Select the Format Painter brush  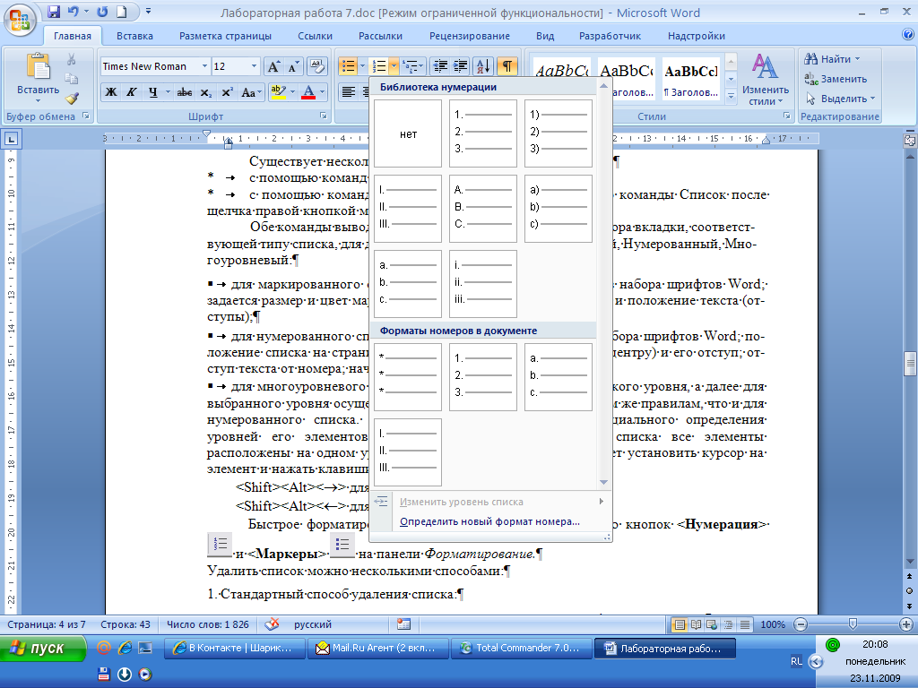point(72,99)
